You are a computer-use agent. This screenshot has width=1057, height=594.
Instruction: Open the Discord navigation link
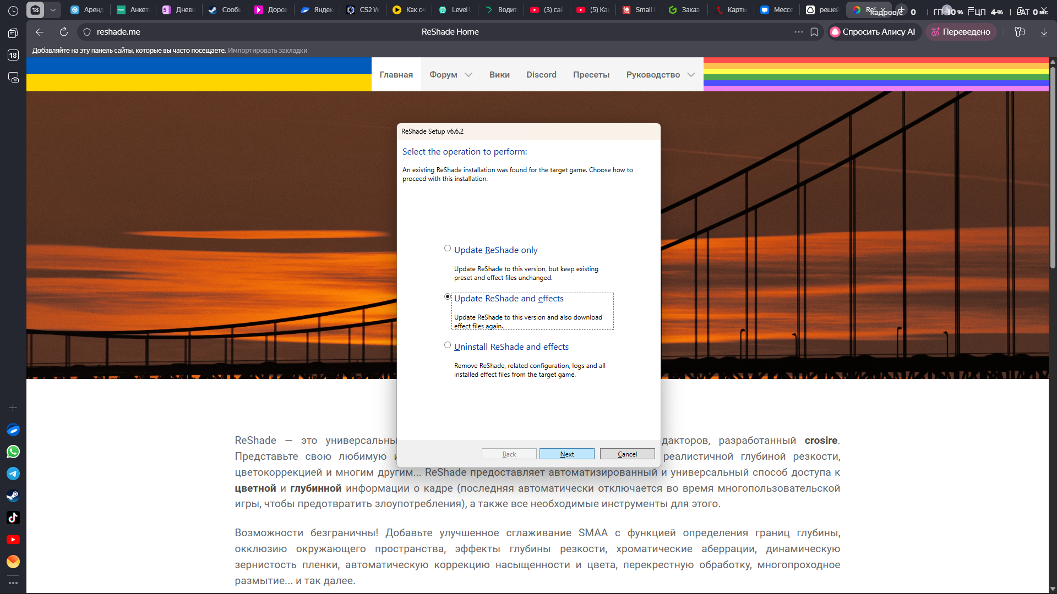point(541,75)
